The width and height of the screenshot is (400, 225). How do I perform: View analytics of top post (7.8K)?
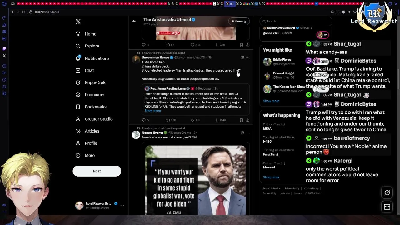(220, 45)
